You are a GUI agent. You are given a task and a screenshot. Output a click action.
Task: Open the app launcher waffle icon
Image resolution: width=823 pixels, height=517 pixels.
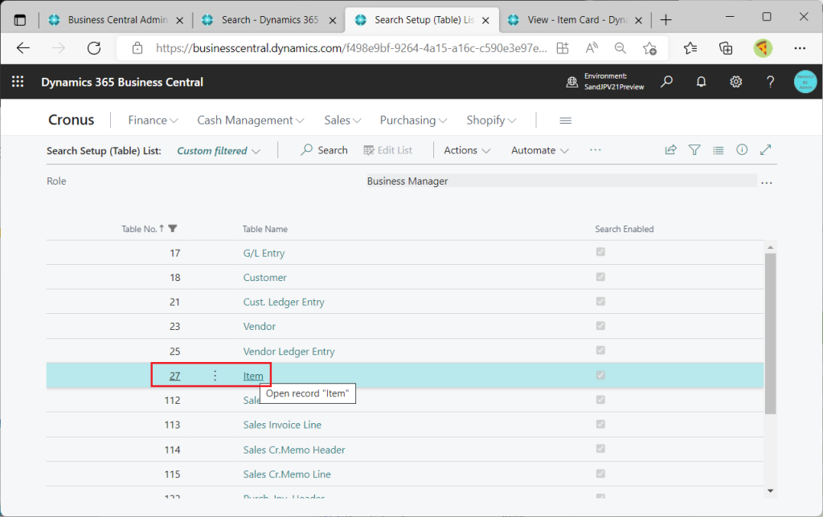(18, 82)
